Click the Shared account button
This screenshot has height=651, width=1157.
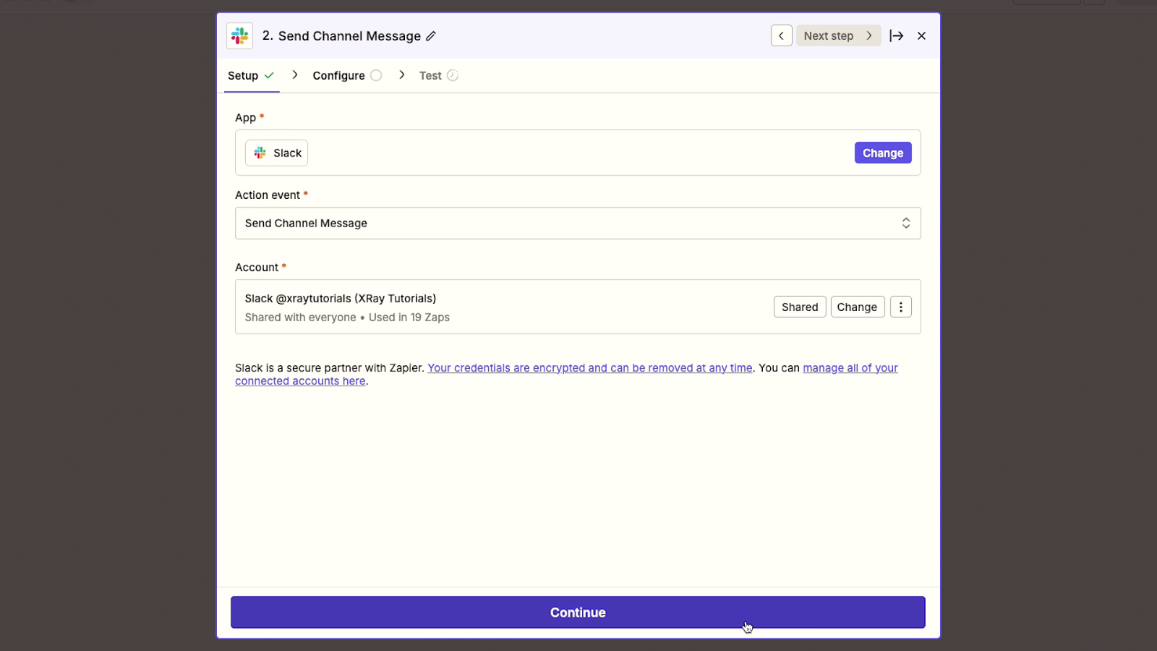(x=799, y=307)
